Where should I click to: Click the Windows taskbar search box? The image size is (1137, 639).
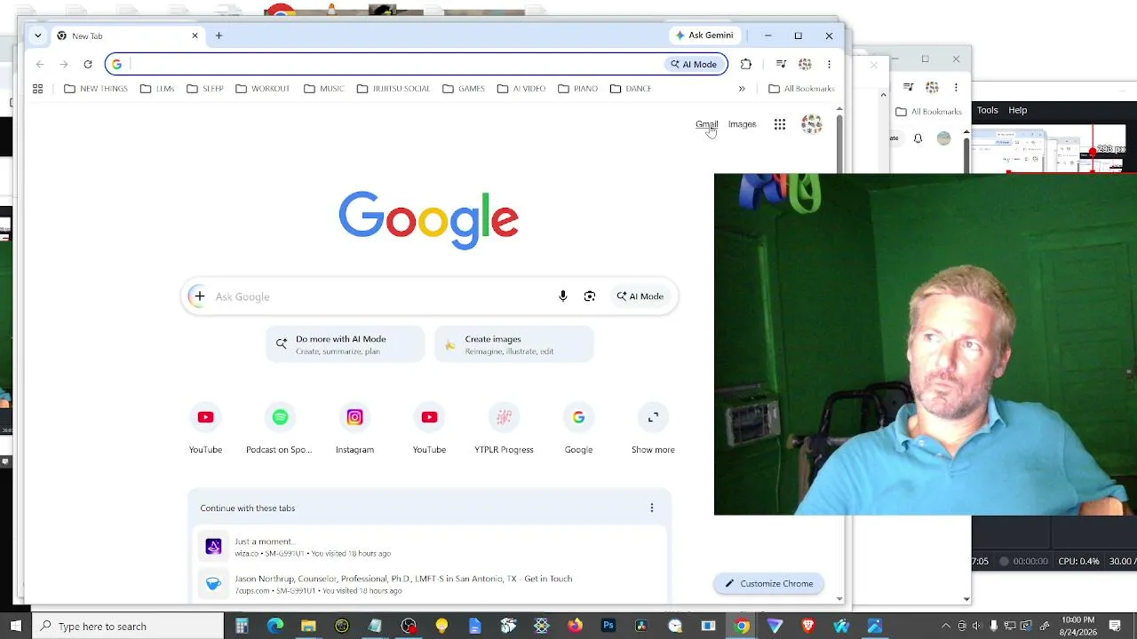point(128,626)
